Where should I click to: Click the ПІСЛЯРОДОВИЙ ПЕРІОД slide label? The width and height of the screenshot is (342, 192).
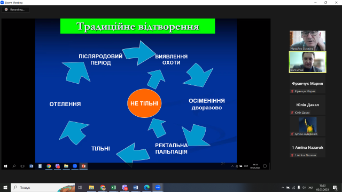[x=100, y=59]
